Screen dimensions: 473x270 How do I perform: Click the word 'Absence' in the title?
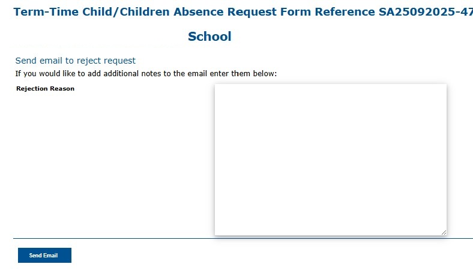pyautogui.click(x=203, y=12)
